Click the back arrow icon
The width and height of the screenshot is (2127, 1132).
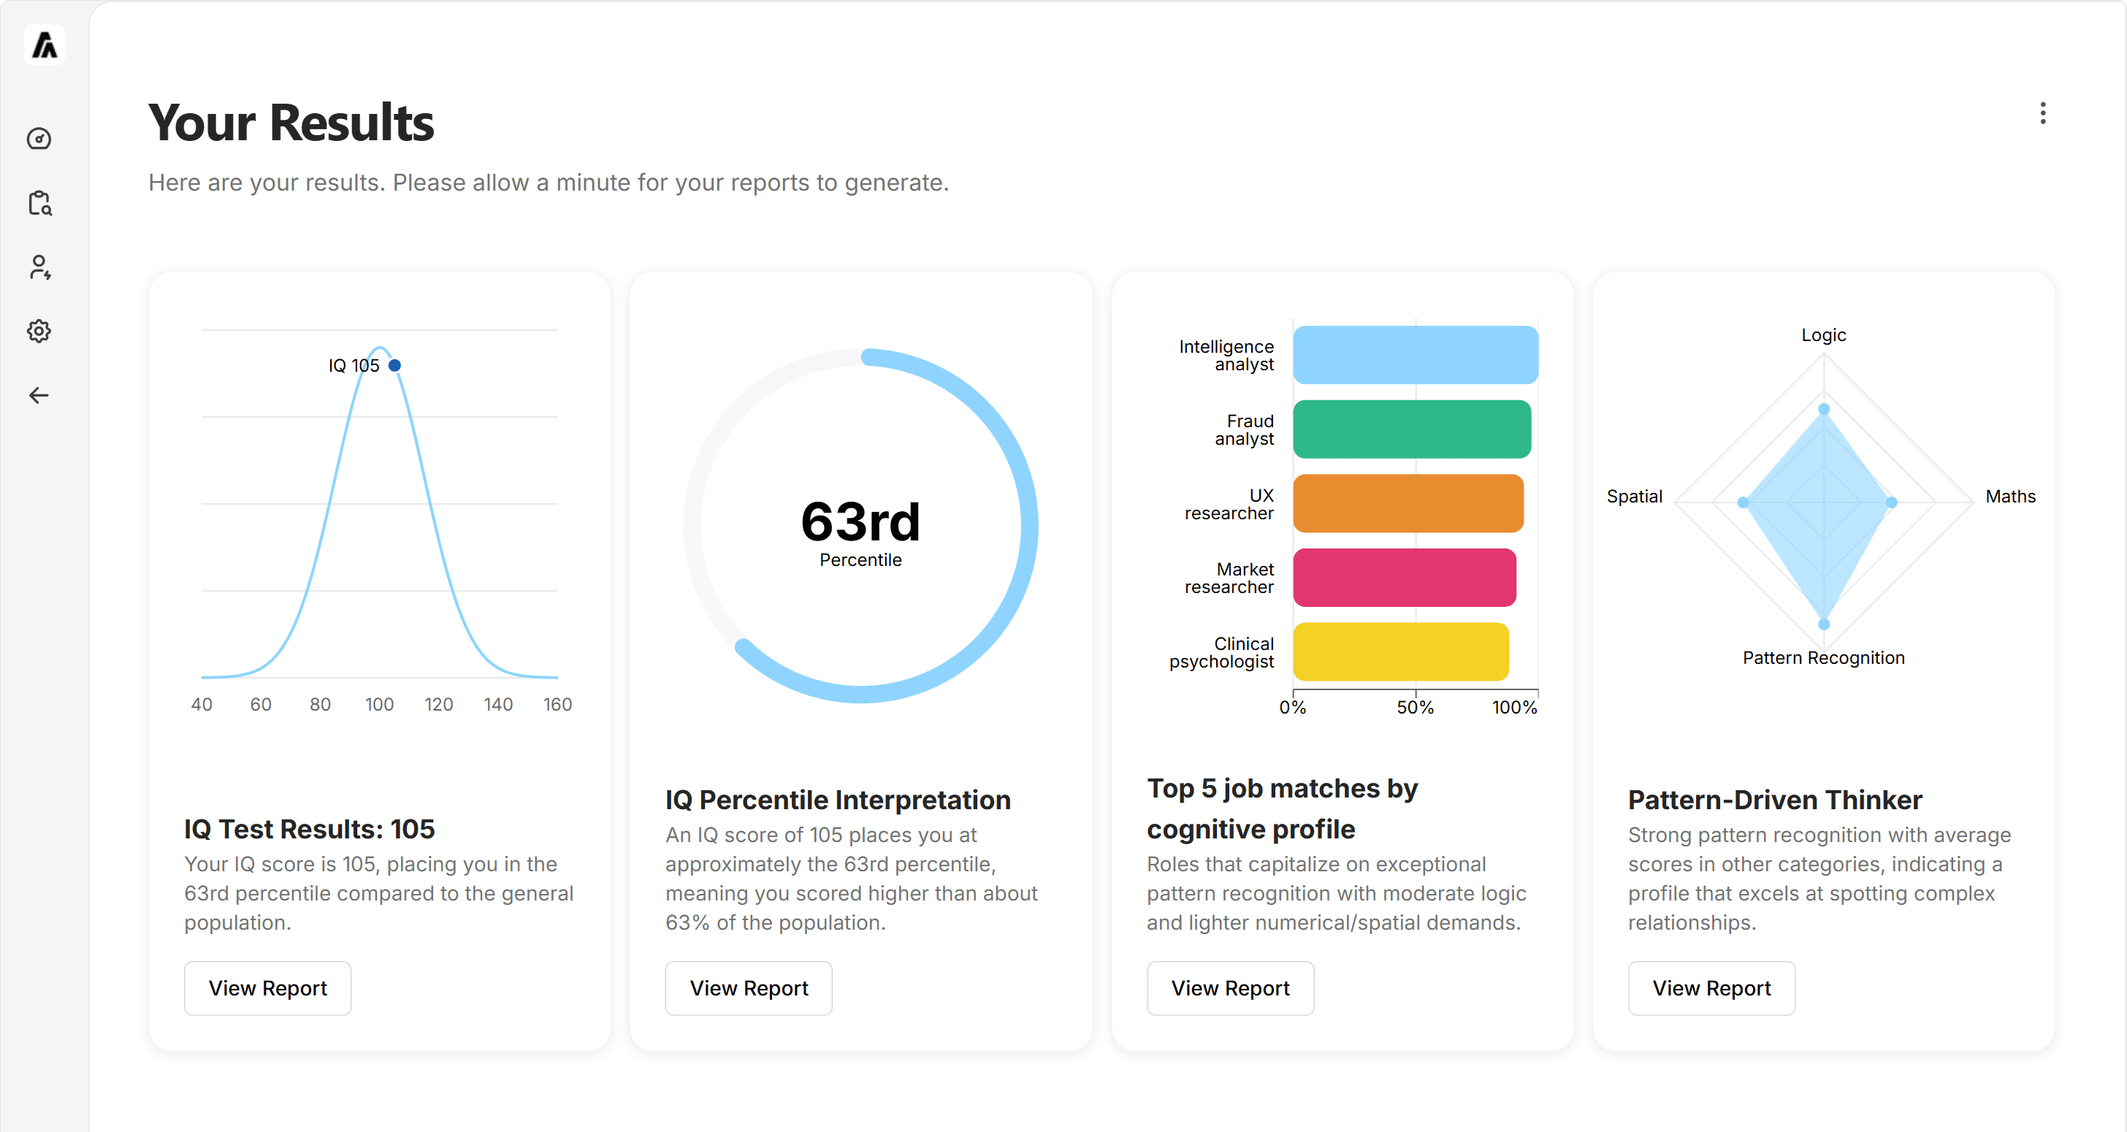click(39, 396)
